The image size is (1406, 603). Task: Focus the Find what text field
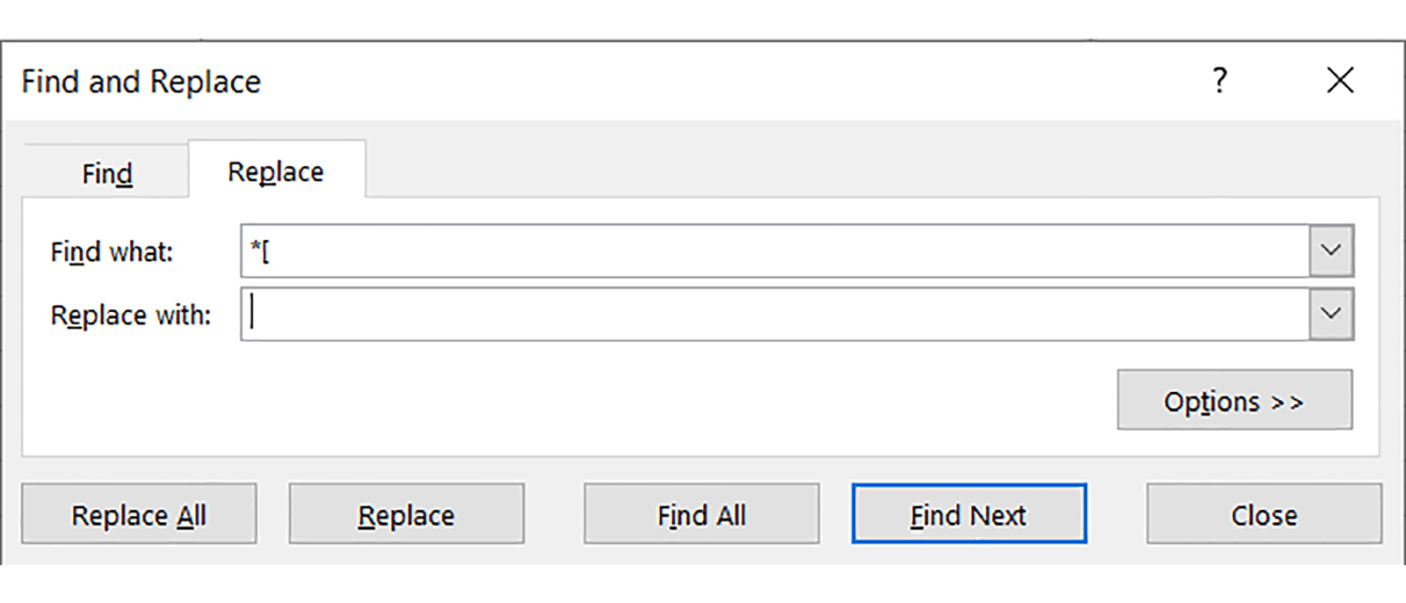click(773, 251)
